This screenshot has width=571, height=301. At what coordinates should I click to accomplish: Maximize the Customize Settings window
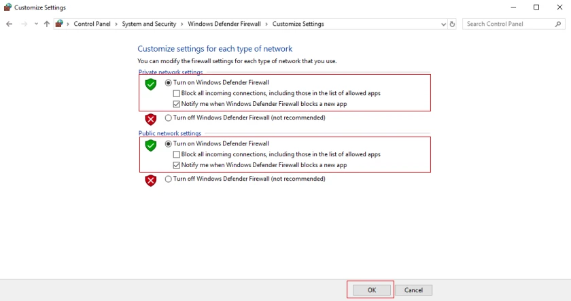(536, 7)
